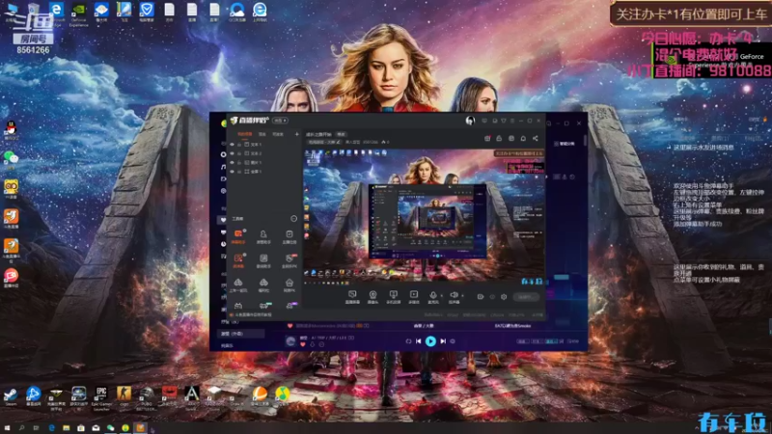This screenshot has height=434, width=772.
Task: Open the PUBG desktop shortcut
Action: [x=147, y=398]
